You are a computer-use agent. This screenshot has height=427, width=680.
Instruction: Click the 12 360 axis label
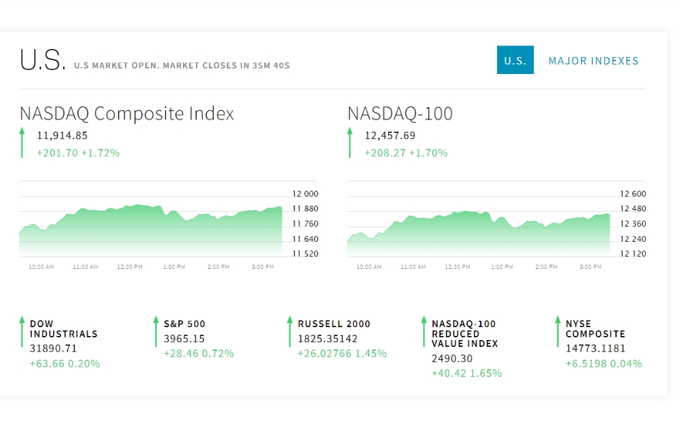[633, 224]
